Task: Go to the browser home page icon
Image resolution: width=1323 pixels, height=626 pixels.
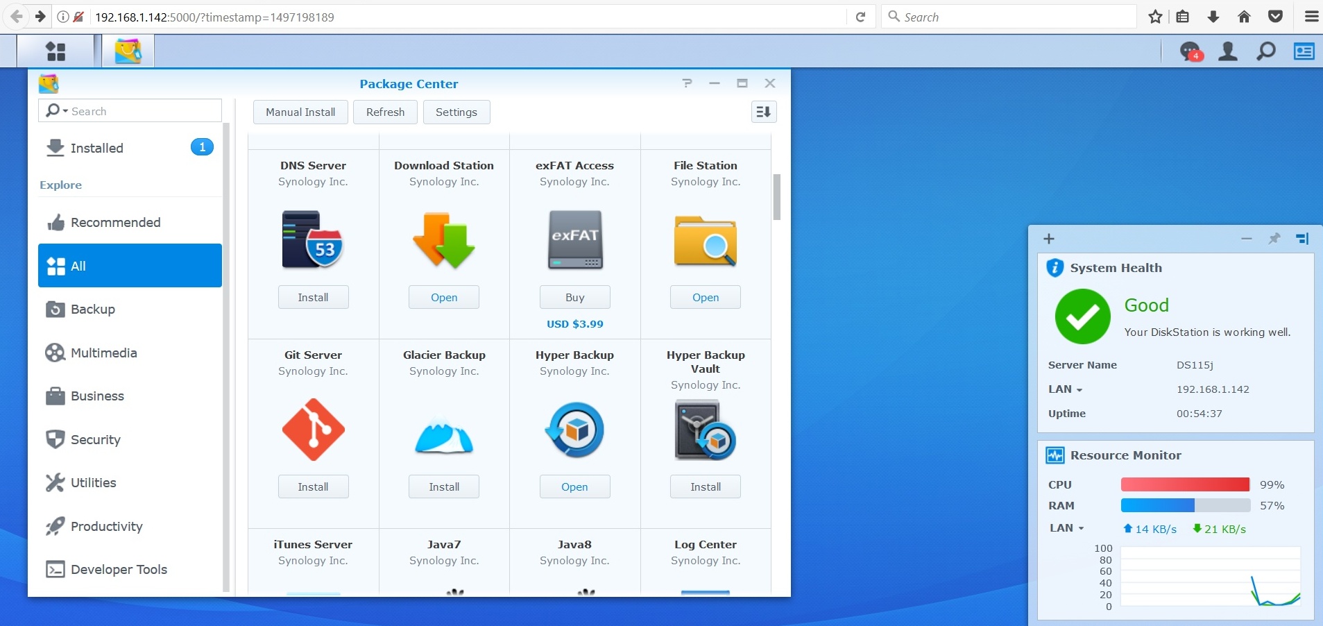Action: coord(1244,17)
